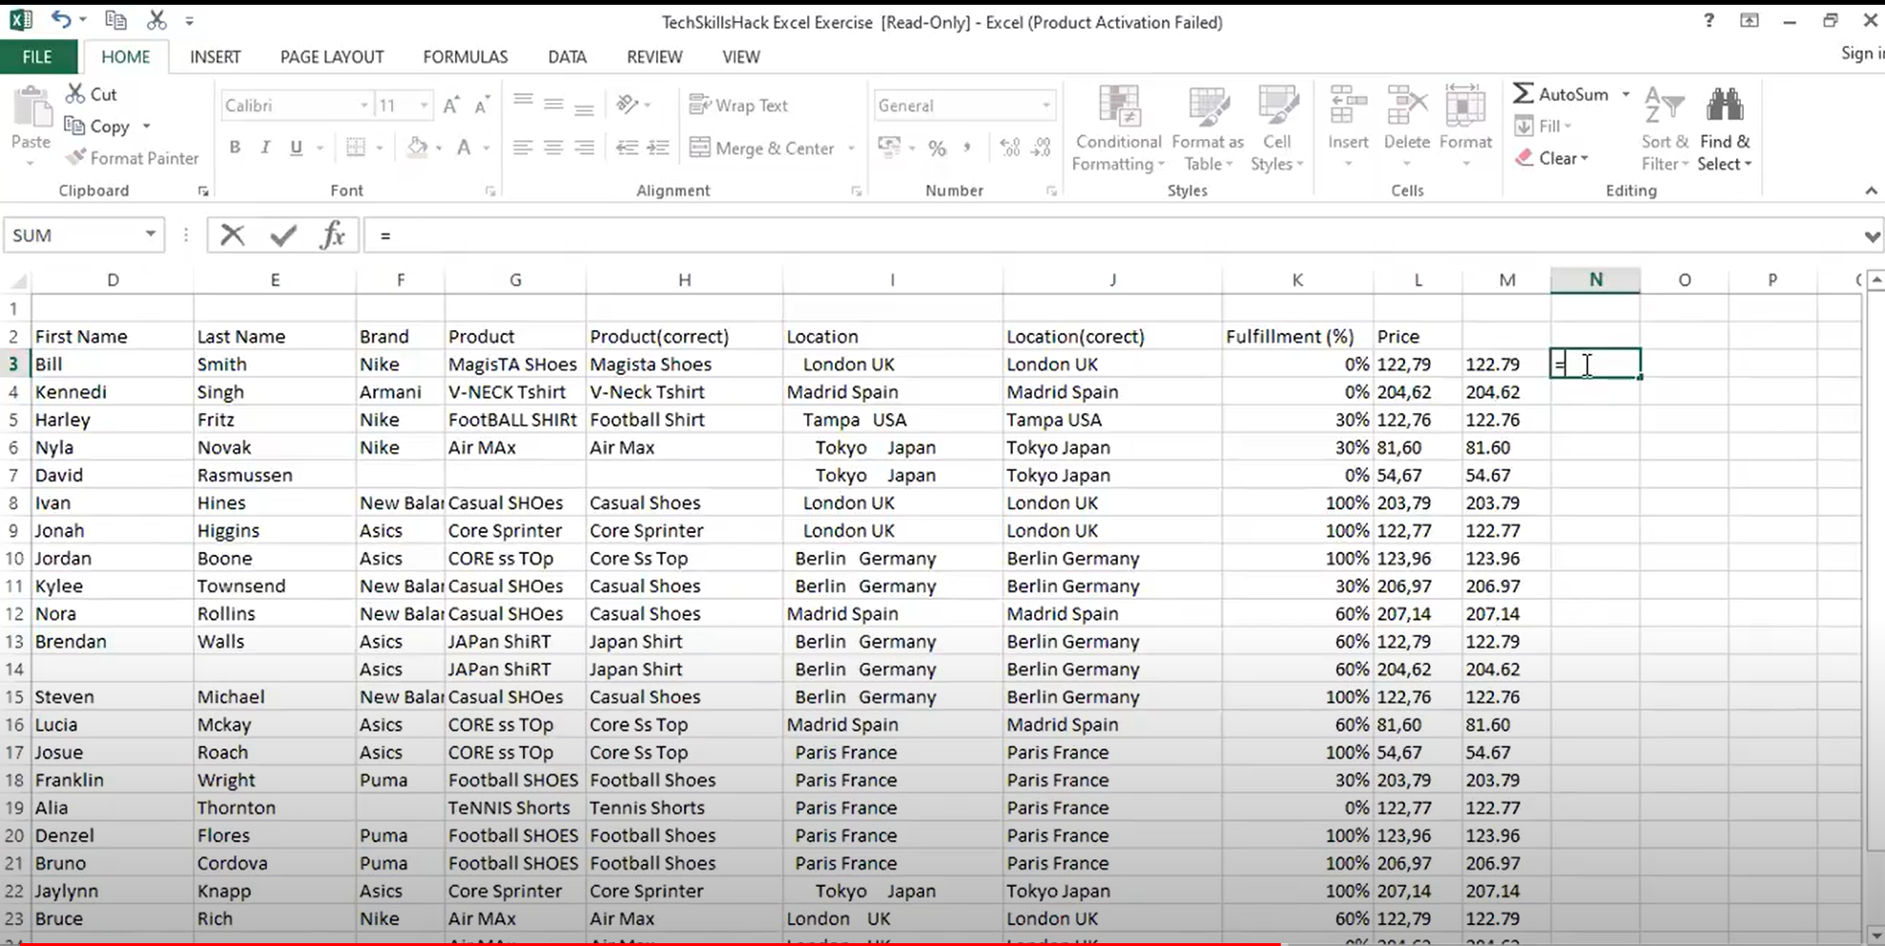
Task: Switch to the REVIEW tab
Action: coord(654,57)
